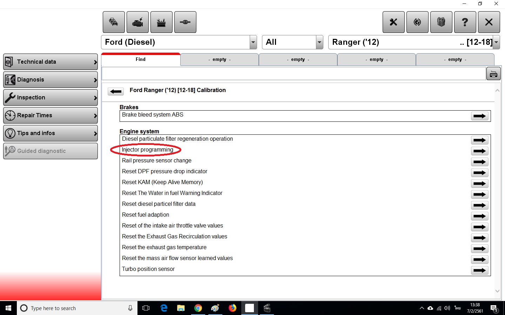
Task: Select Reset the exhaust gas temperature entry
Action: coord(164,247)
